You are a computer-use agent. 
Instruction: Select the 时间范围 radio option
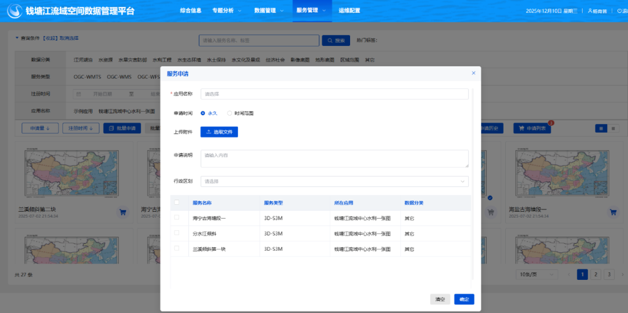[240, 113]
